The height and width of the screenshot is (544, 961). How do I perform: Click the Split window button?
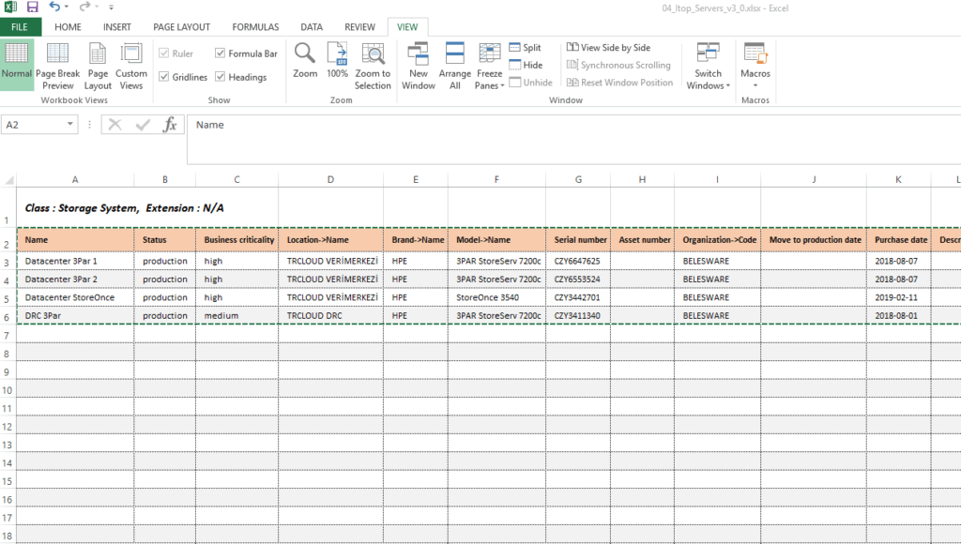(526, 48)
